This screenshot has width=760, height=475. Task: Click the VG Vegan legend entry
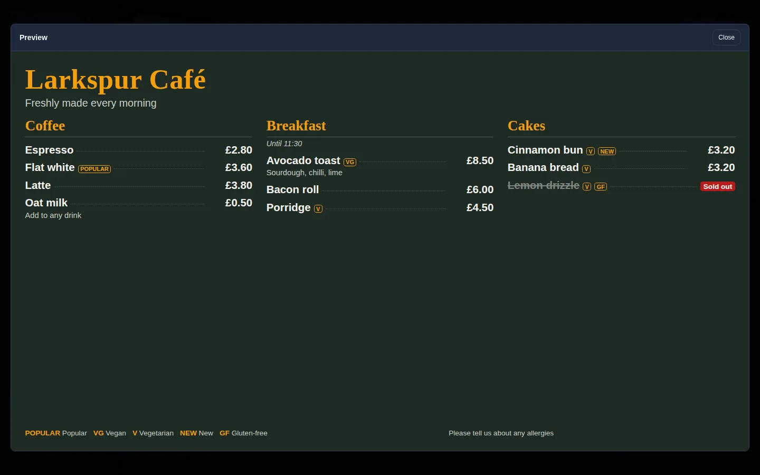pyautogui.click(x=110, y=433)
